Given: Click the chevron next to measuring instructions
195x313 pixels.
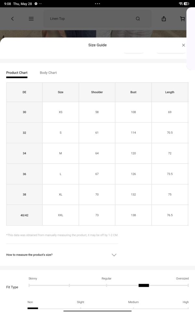Looking at the screenshot, I should tap(114, 255).
